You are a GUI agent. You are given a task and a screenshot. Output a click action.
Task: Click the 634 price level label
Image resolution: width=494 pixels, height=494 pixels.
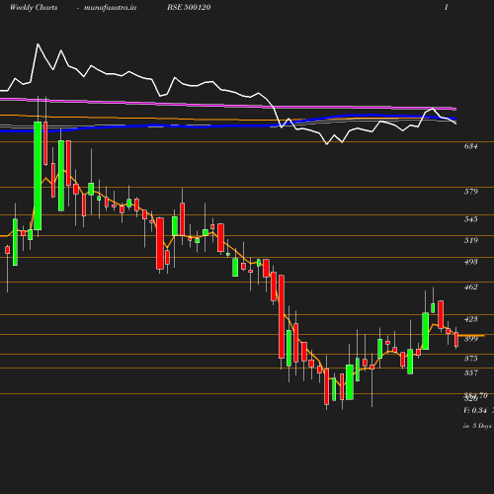pyautogui.click(x=470, y=146)
